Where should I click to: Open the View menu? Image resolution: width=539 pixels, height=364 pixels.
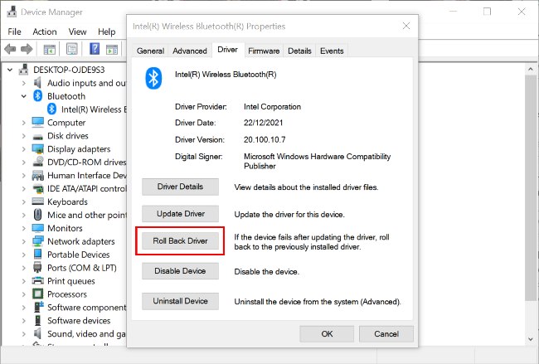tap(77, 32)
